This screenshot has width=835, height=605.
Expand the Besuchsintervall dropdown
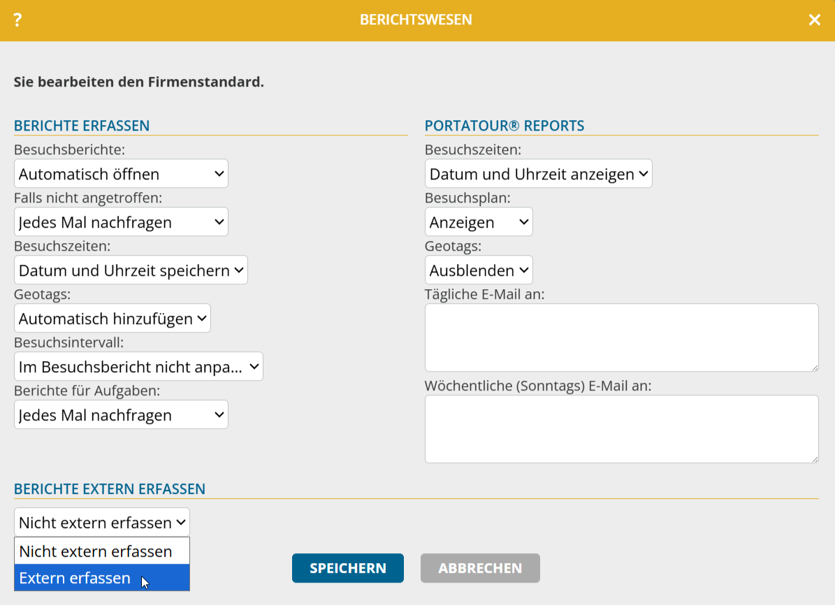[x=138, y=367]
